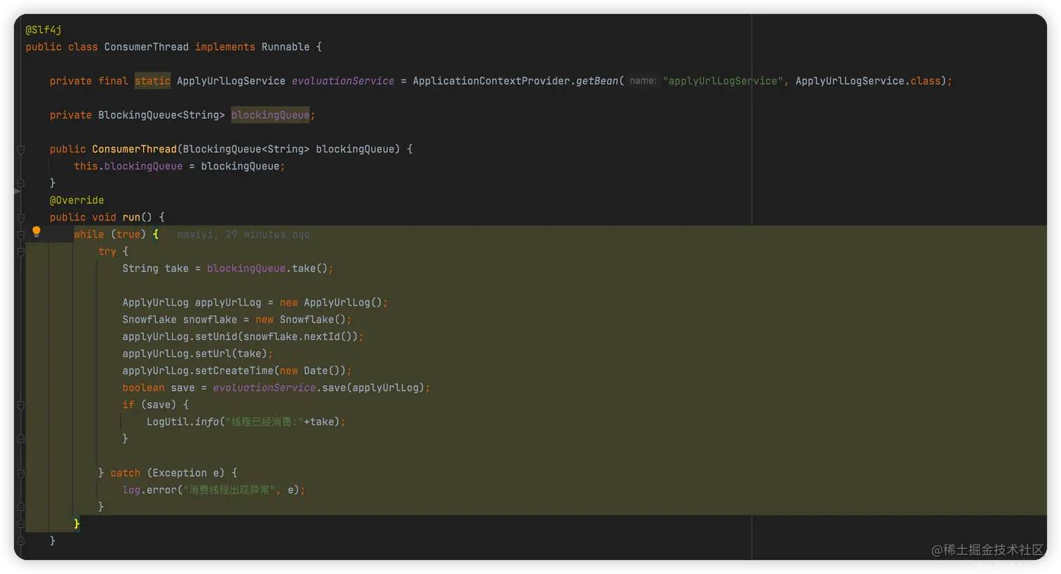The width and height of the screenshot is (1061, 574).
Task: Click the getBean method call
Action: (x=597, y=81)
